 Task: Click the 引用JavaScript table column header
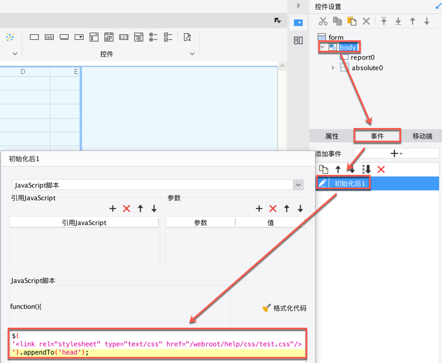coord(85,222)
